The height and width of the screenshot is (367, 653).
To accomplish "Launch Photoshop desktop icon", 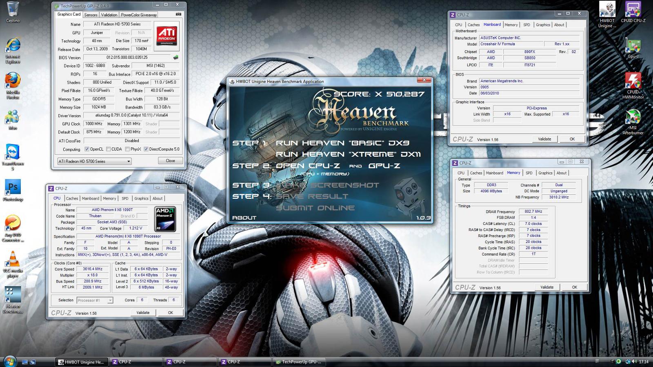I will (x=13, y=191).
